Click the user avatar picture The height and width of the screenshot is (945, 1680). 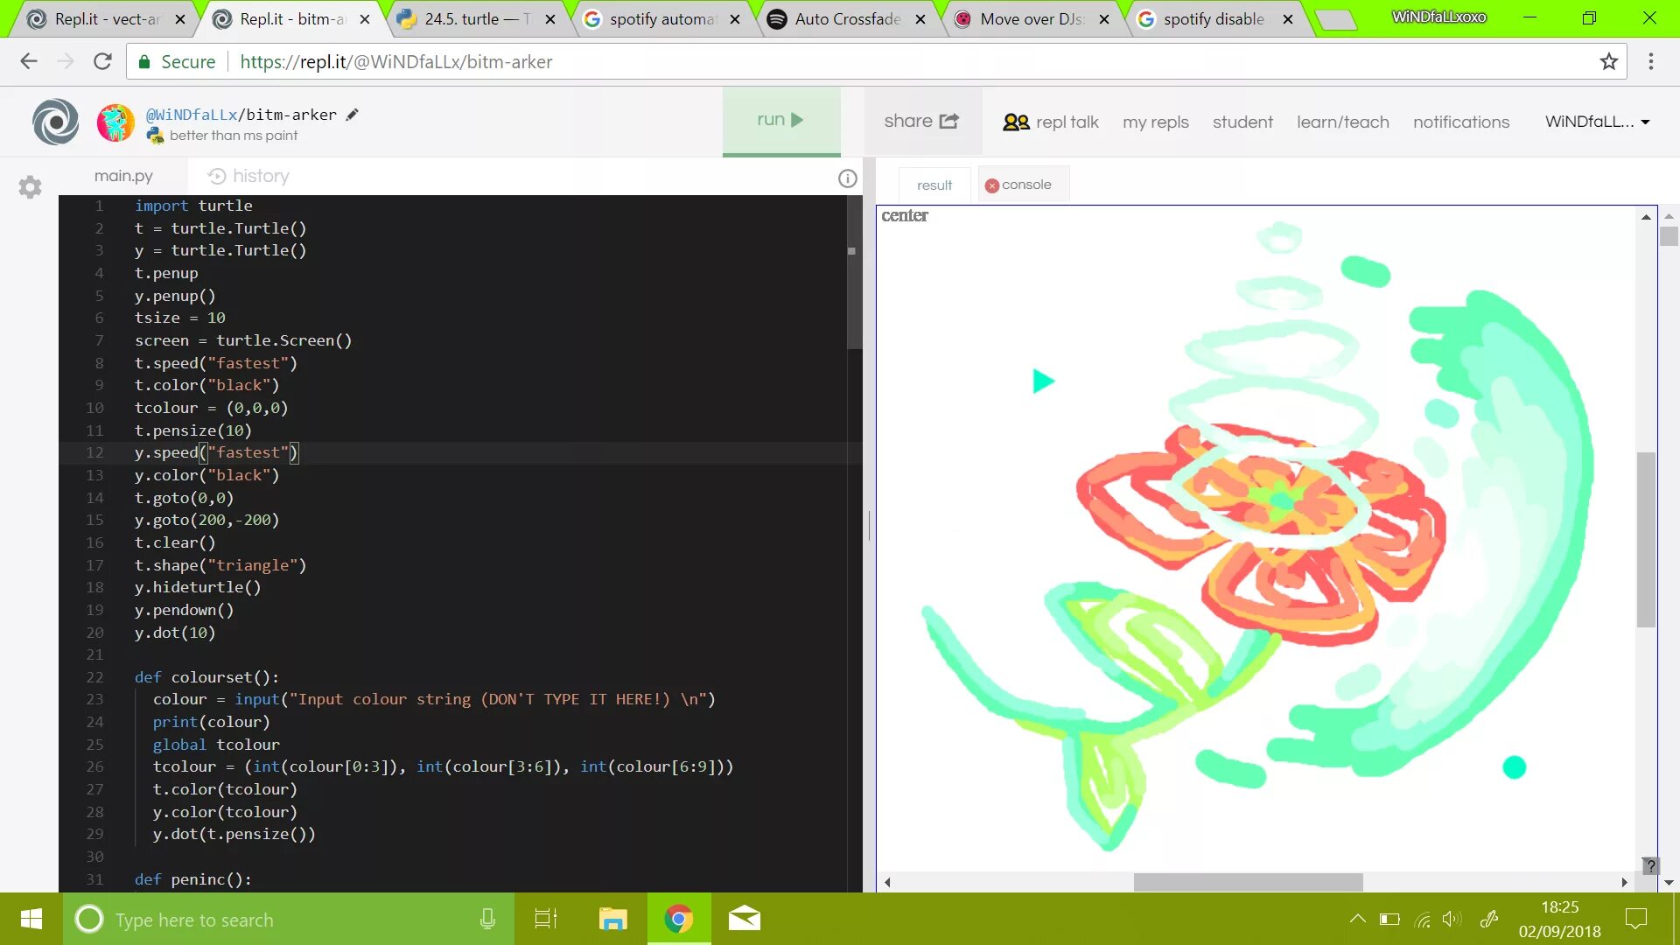[115, 122]
